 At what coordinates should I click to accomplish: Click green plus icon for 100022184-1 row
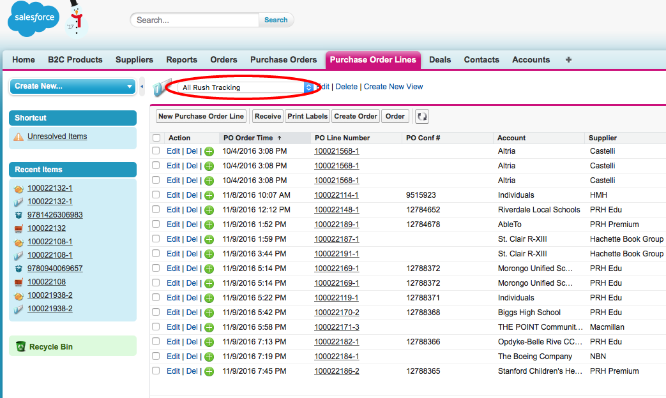(x=209, y=357)
